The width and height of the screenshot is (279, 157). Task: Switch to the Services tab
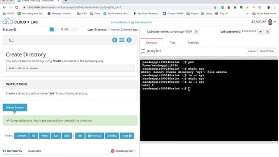click(x=193, y=43)
